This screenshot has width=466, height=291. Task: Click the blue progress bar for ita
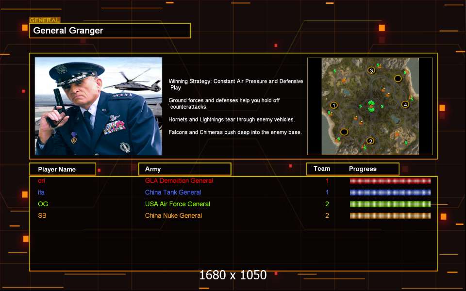click(x=390, y=193)
